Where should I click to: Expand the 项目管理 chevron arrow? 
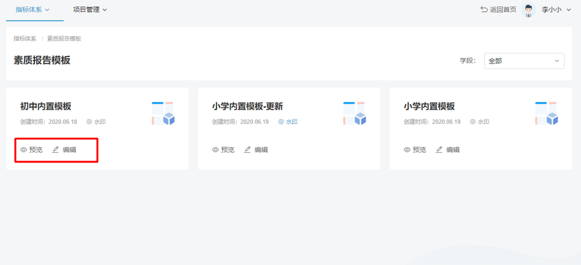pos(105,10)
